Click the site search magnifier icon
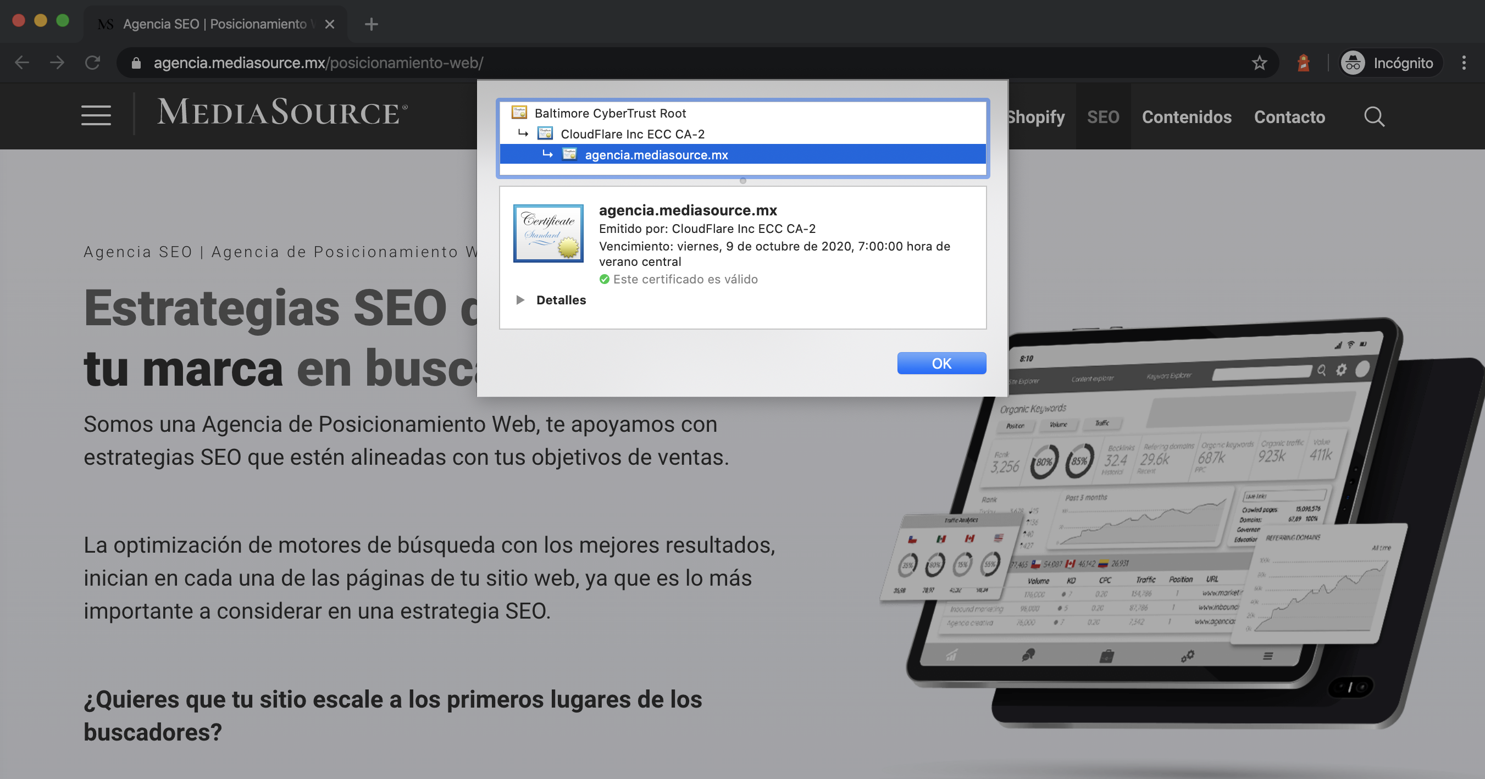Viewport: 1485px width, 779px height. (1374, 117)
